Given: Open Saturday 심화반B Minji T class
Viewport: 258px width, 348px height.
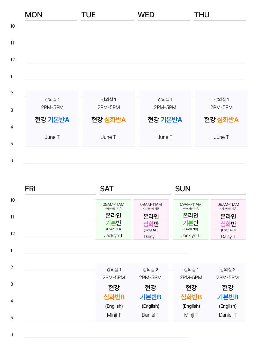Looking at the screenshot, I should coord(114,292).
